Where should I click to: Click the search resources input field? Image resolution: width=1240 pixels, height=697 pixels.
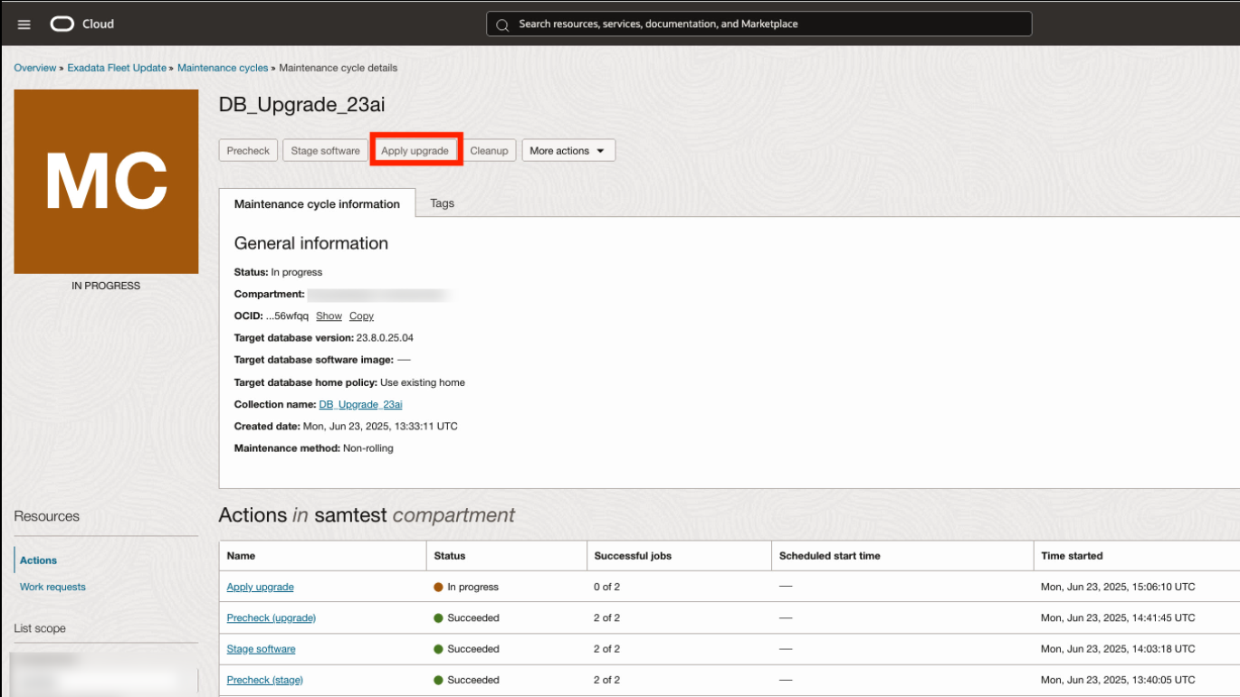pos(760,24)
